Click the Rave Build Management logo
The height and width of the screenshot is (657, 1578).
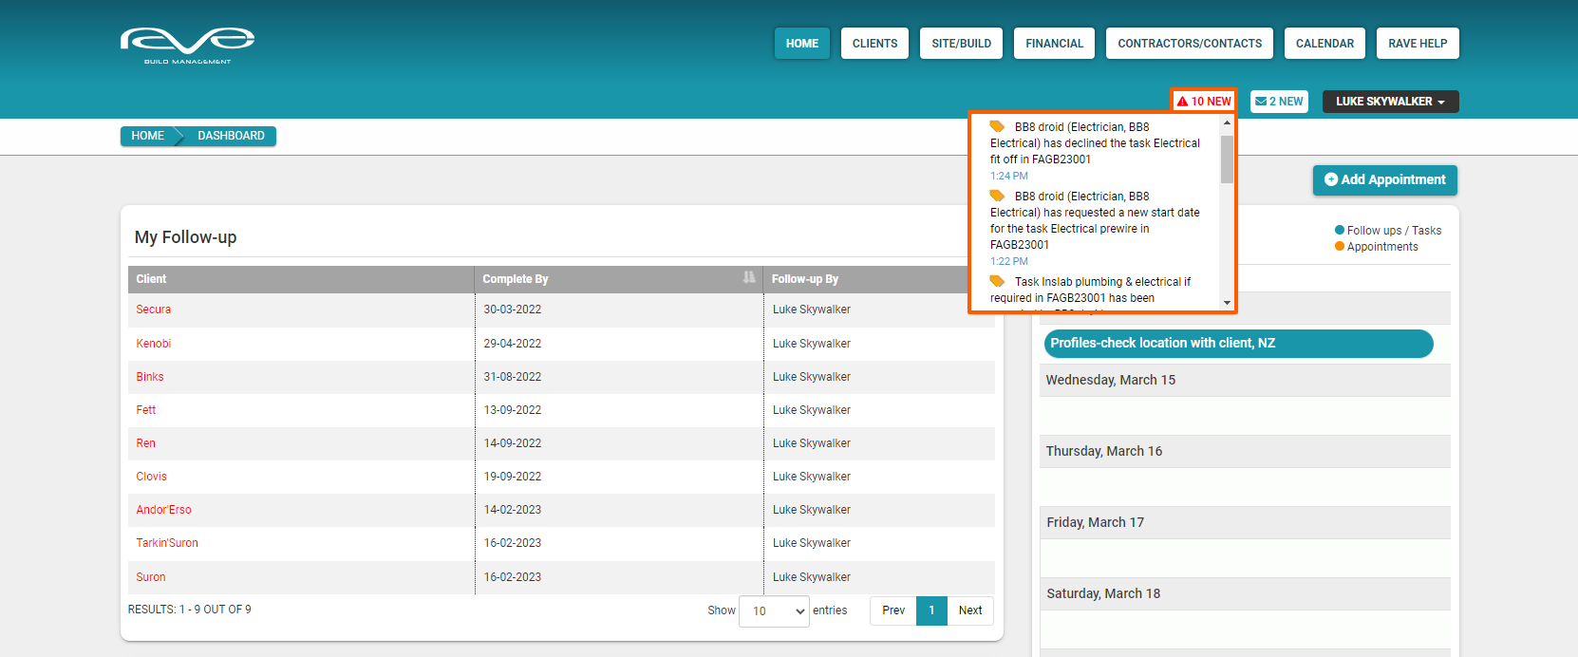[x=187, y=45]
